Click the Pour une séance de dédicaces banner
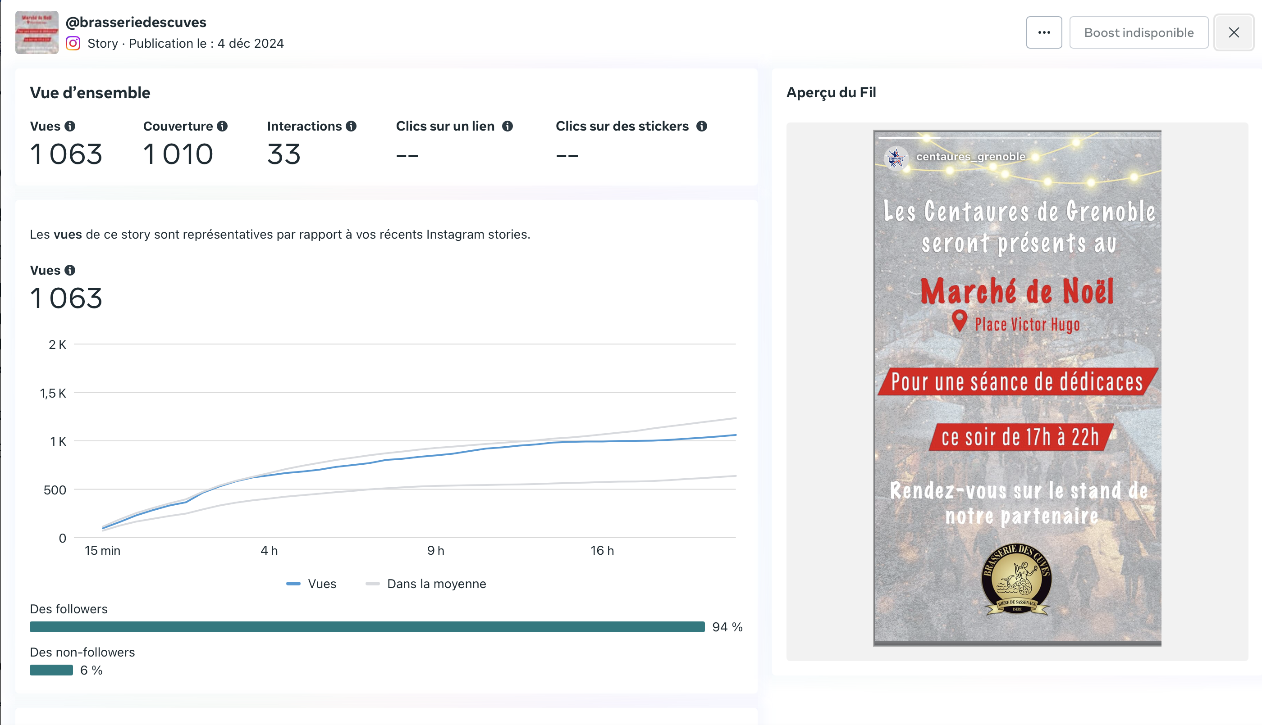Viewport: 1262px width, 725px height. (1017, 382)
